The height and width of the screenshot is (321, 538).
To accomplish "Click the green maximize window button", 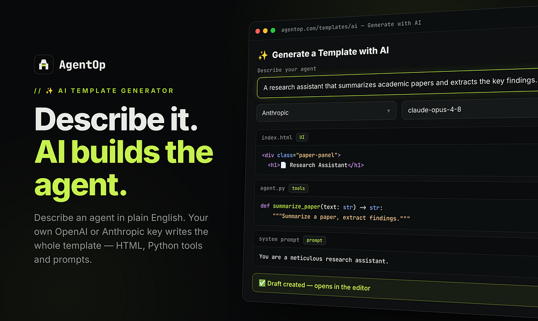I will 273,30.
